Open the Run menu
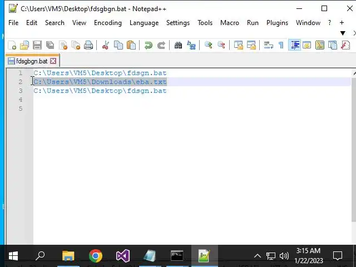 coord(253,23)
